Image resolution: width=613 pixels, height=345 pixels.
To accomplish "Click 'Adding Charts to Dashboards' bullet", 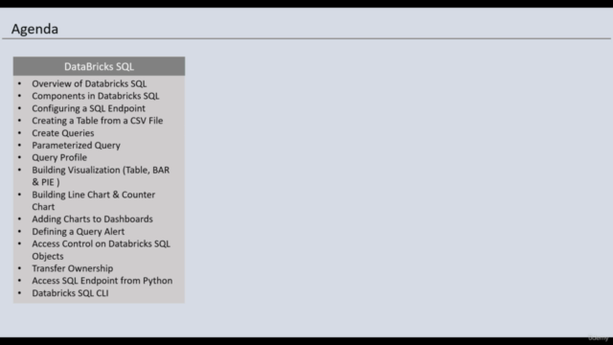I will click(x=92, y=219).
